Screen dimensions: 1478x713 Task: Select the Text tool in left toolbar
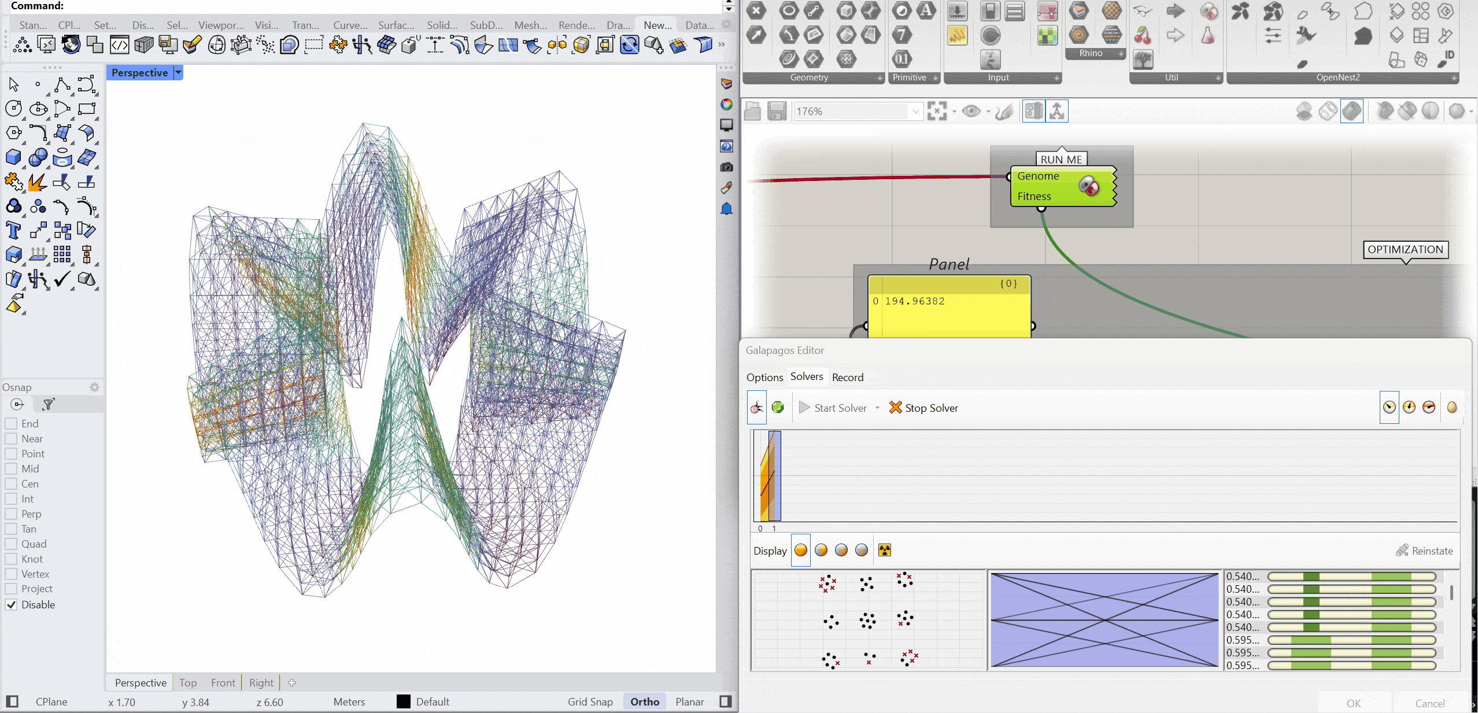coord(13,231)
